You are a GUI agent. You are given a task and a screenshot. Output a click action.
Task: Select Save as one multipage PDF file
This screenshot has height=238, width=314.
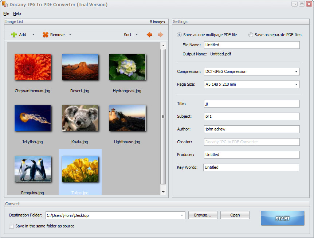(x=179, y=35)
